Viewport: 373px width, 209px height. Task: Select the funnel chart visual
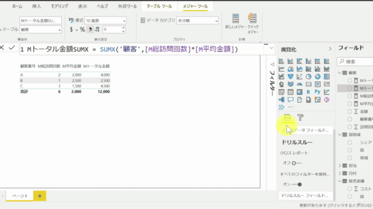coord(290,77)
